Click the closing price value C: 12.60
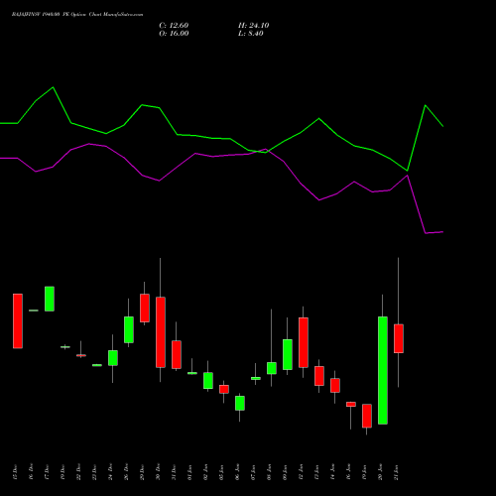Viewport: 496px width, 496px height. coord(174,26)
